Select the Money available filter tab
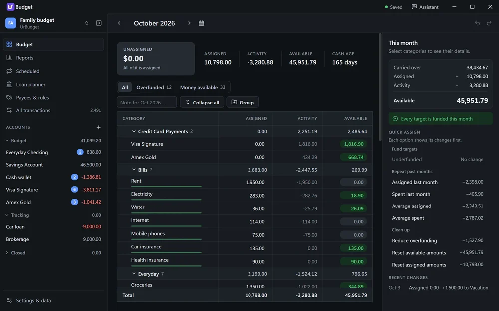 pyautogui.click(x=203, y=87)
